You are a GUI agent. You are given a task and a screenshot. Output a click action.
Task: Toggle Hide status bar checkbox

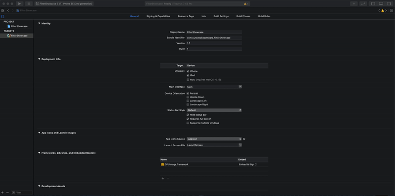pos(188,115)
